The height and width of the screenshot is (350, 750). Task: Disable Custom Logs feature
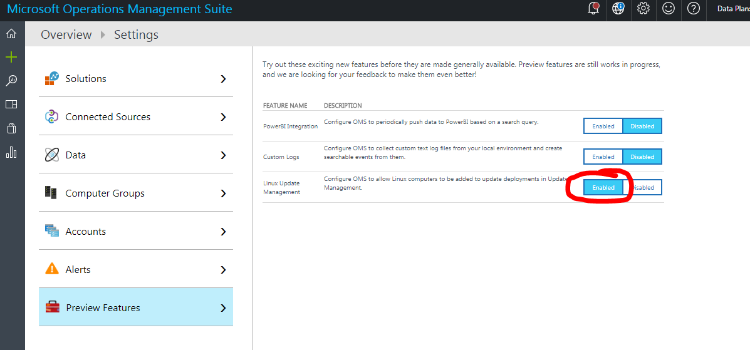(x=642, y=157)
